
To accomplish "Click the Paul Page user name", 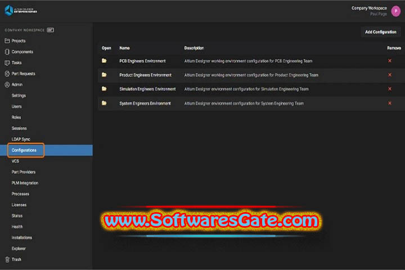I will click(379, 14).
